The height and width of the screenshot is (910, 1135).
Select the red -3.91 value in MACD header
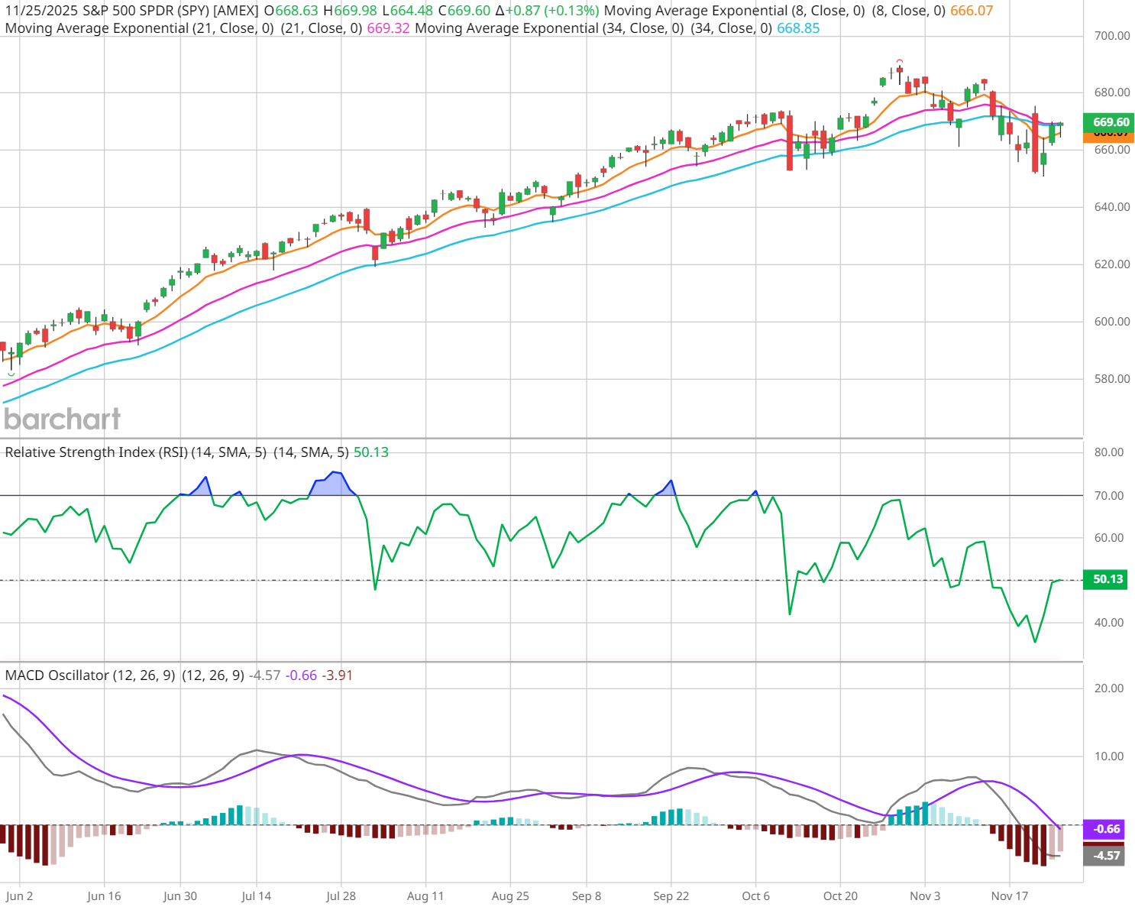(338, 675)
